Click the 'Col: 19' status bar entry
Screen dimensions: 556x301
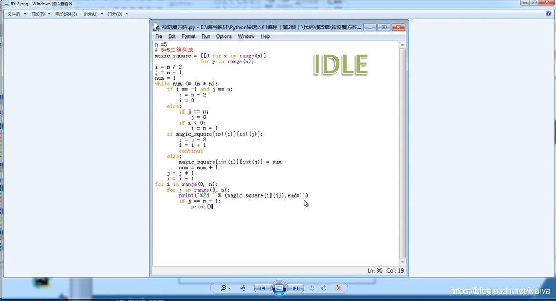pyautogui.click(x=395, y=270)
